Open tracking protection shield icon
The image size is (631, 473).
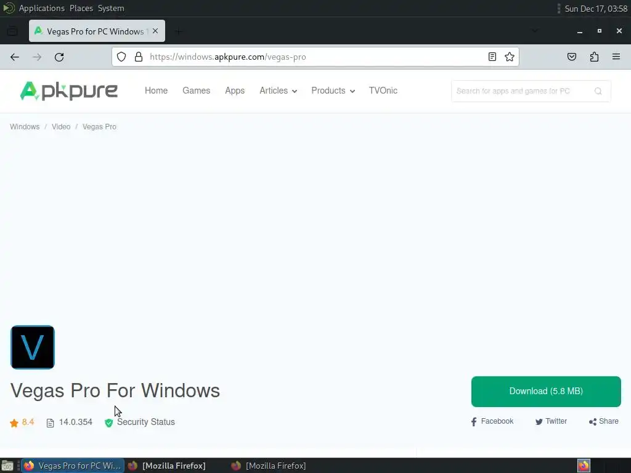tap(121, 57)
